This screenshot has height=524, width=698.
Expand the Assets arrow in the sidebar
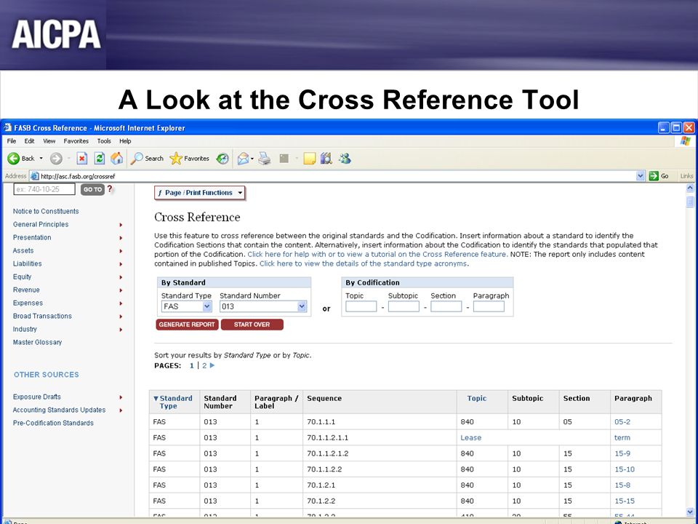pyautogui.click(x=121, y=251)
